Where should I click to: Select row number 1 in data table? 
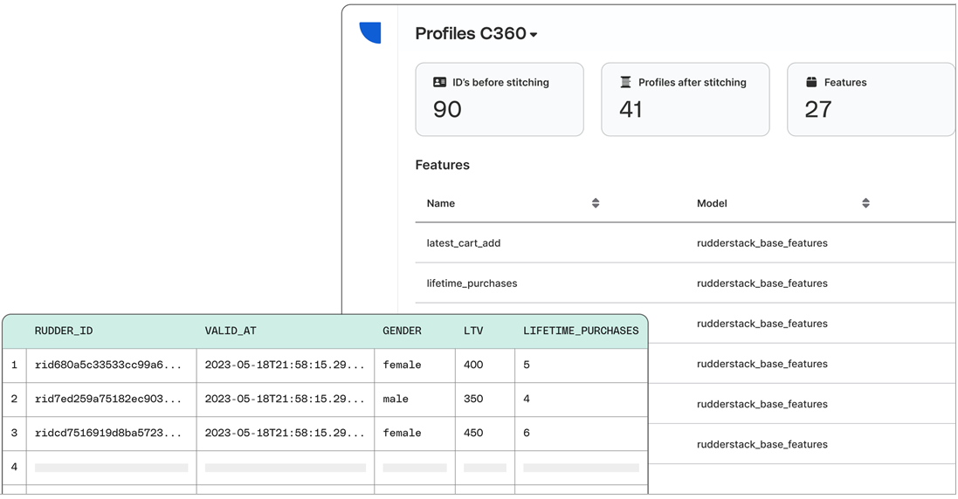click(x=14, y=365)
